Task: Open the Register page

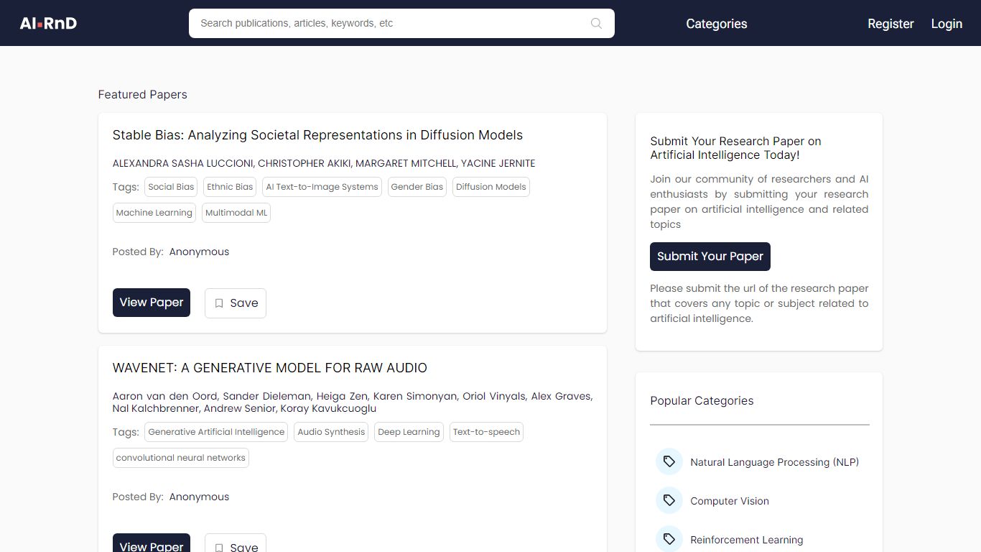Action: pyautogui.click(x=891, y=23)
